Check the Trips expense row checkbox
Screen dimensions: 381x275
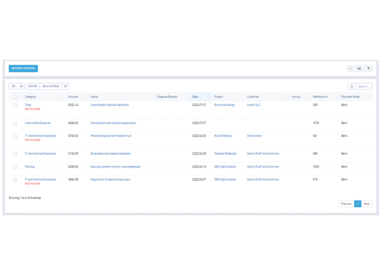coord(15,105)
